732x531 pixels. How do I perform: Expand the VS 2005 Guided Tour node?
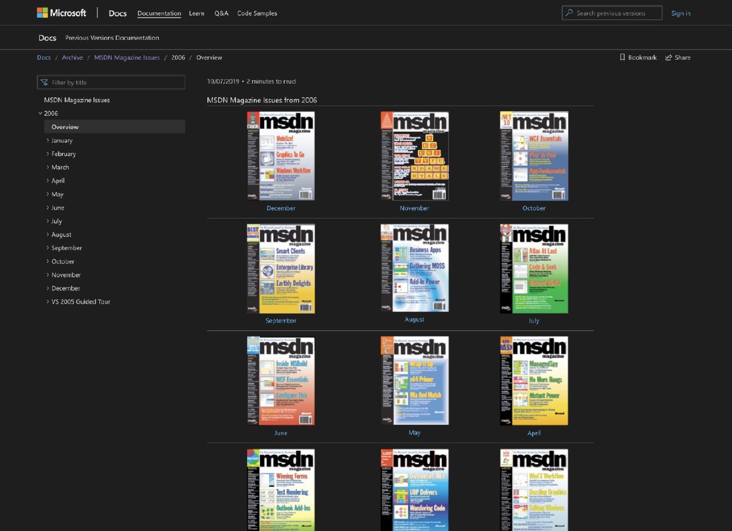[x=48, y=301]
